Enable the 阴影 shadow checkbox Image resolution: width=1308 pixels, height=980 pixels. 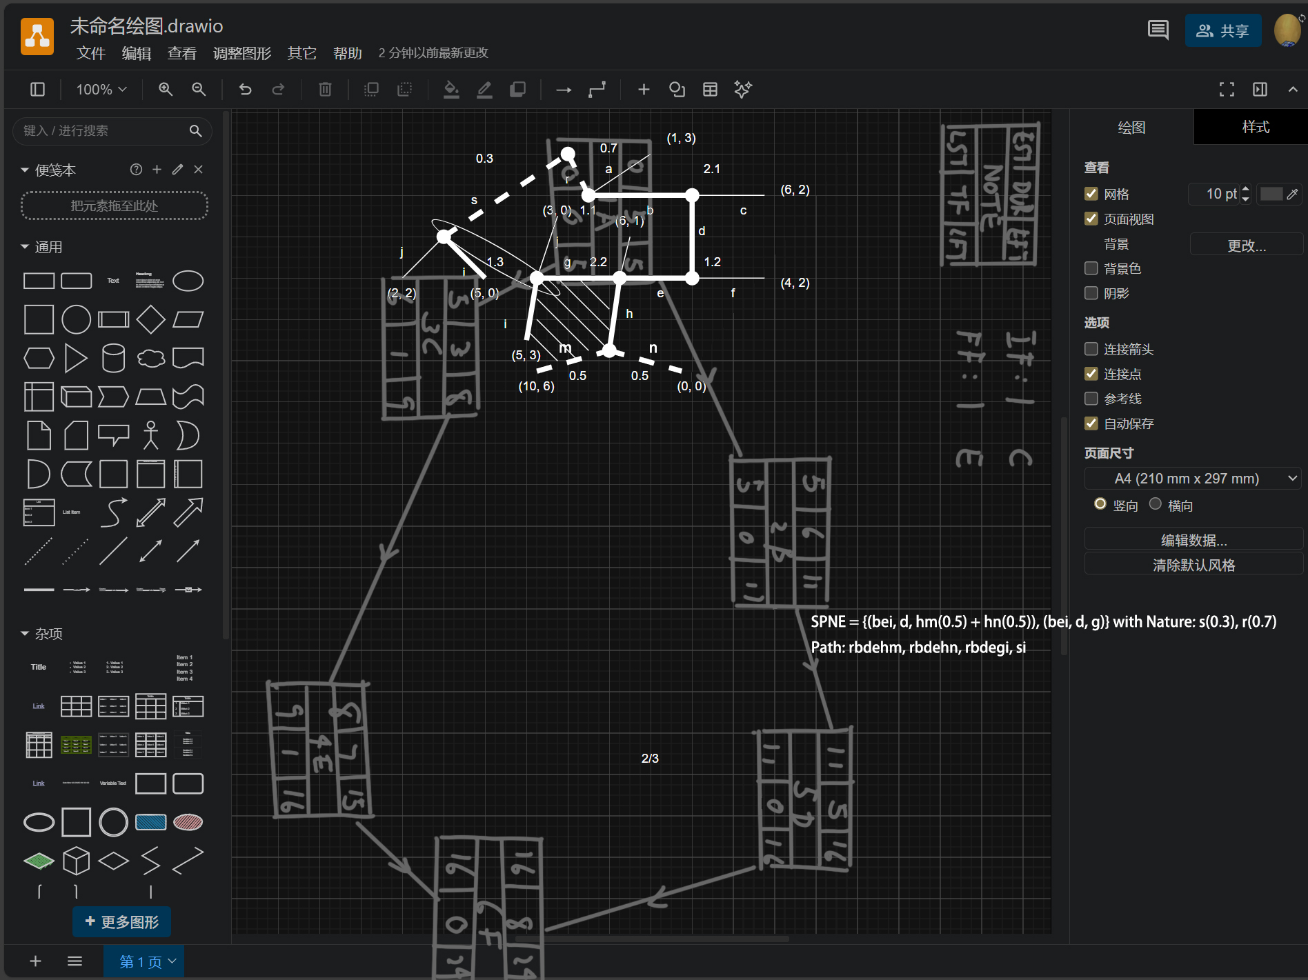click(x=1091, y=293)
